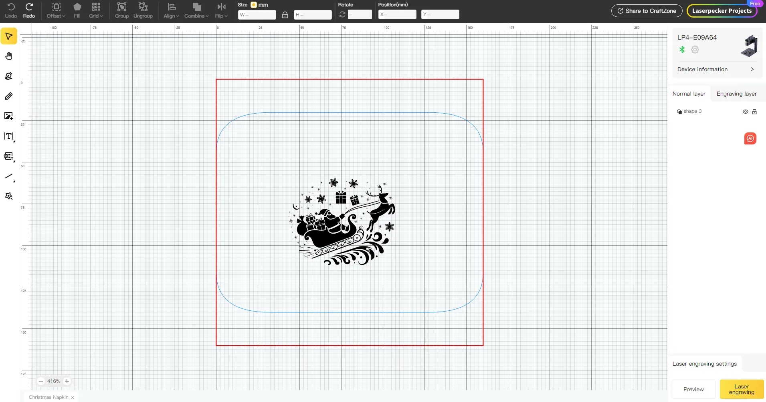Switch to Christmas Napkin tab
Viewport: 766px width, 402px height.
(x=49, y=397)
